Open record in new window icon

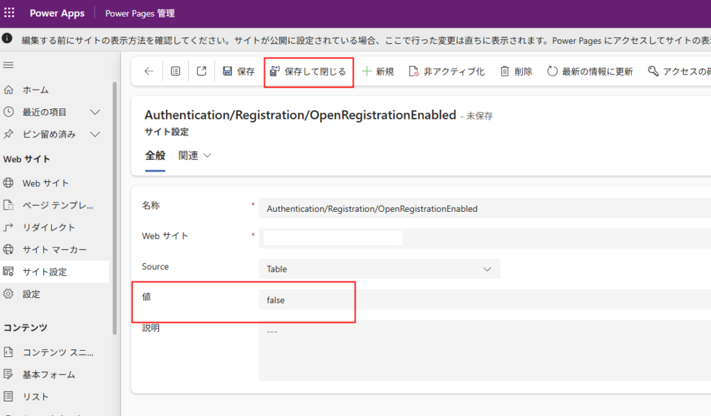(201, 72)
